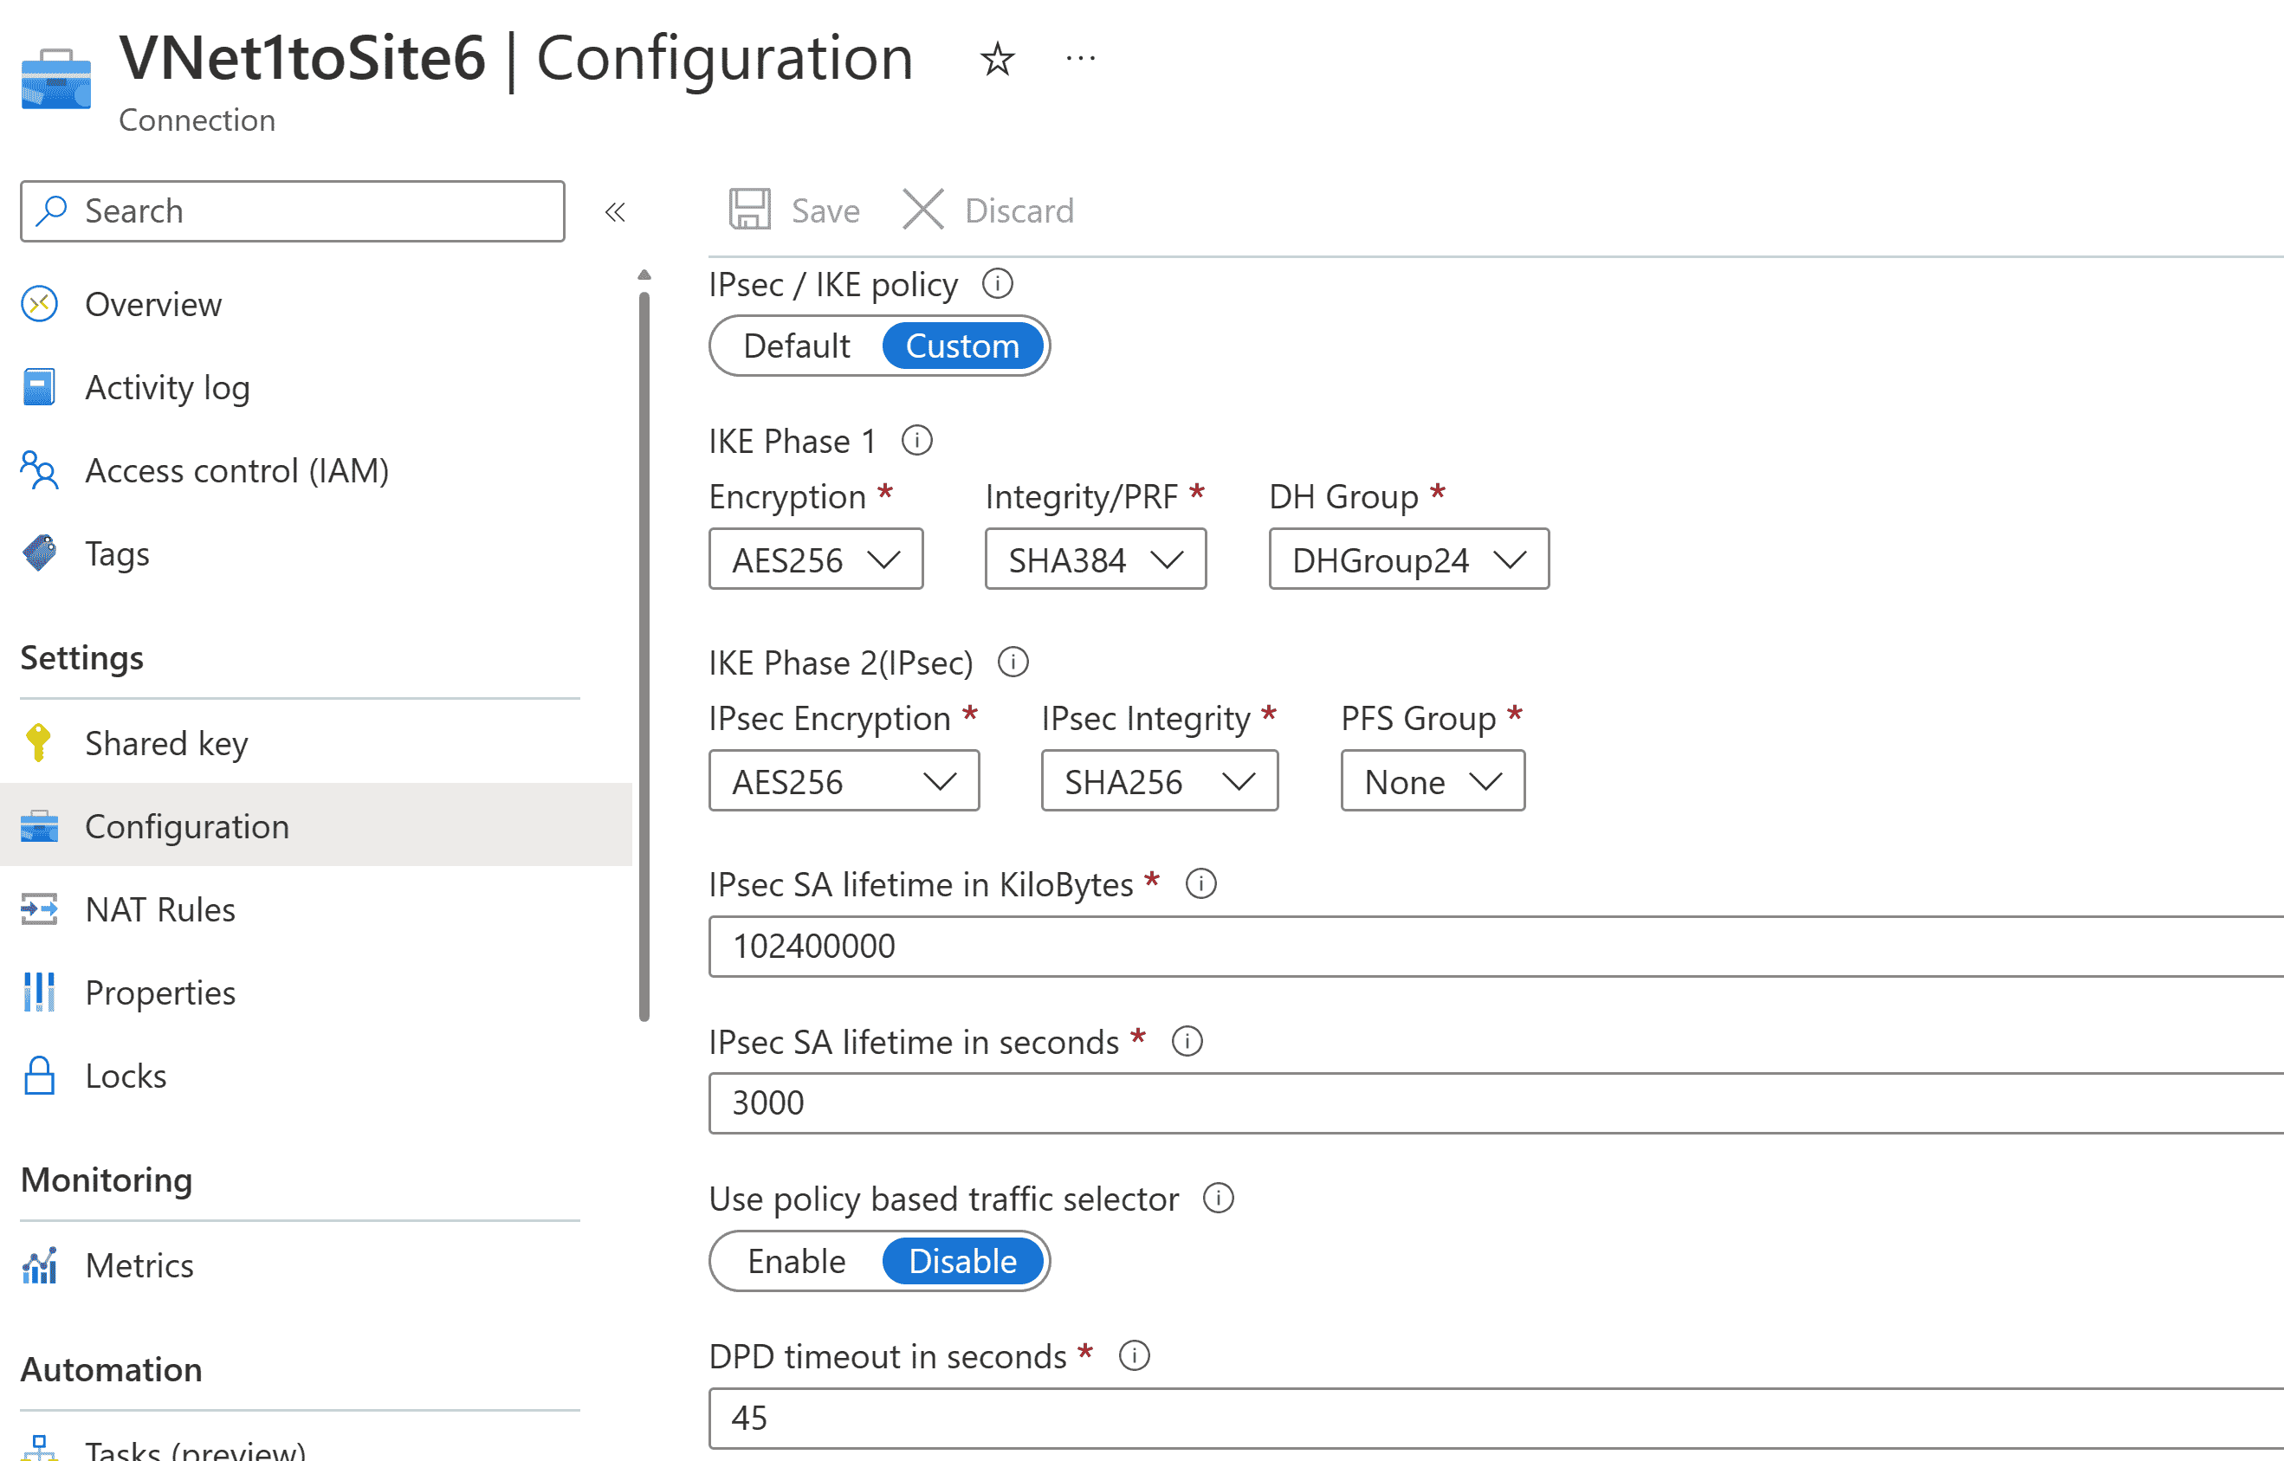Screen dimensions: 2284x1461
Task: Expand IKE Phase 2 PFS Group dropdown
Action: [1428, 779]
